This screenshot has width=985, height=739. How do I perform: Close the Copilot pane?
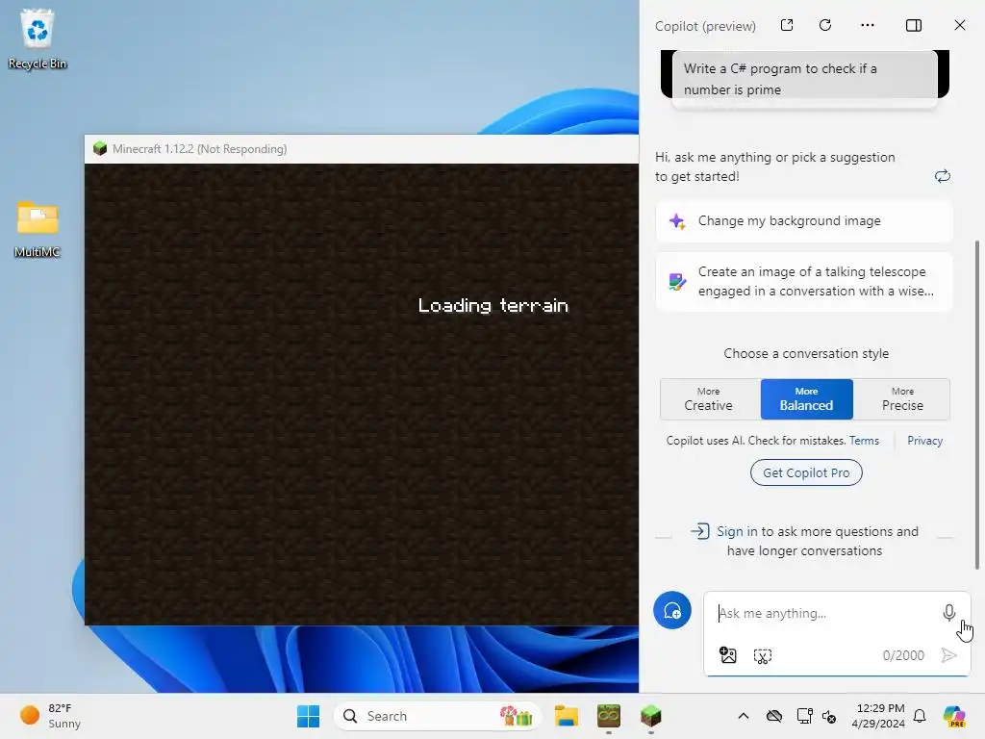[959, 25]
